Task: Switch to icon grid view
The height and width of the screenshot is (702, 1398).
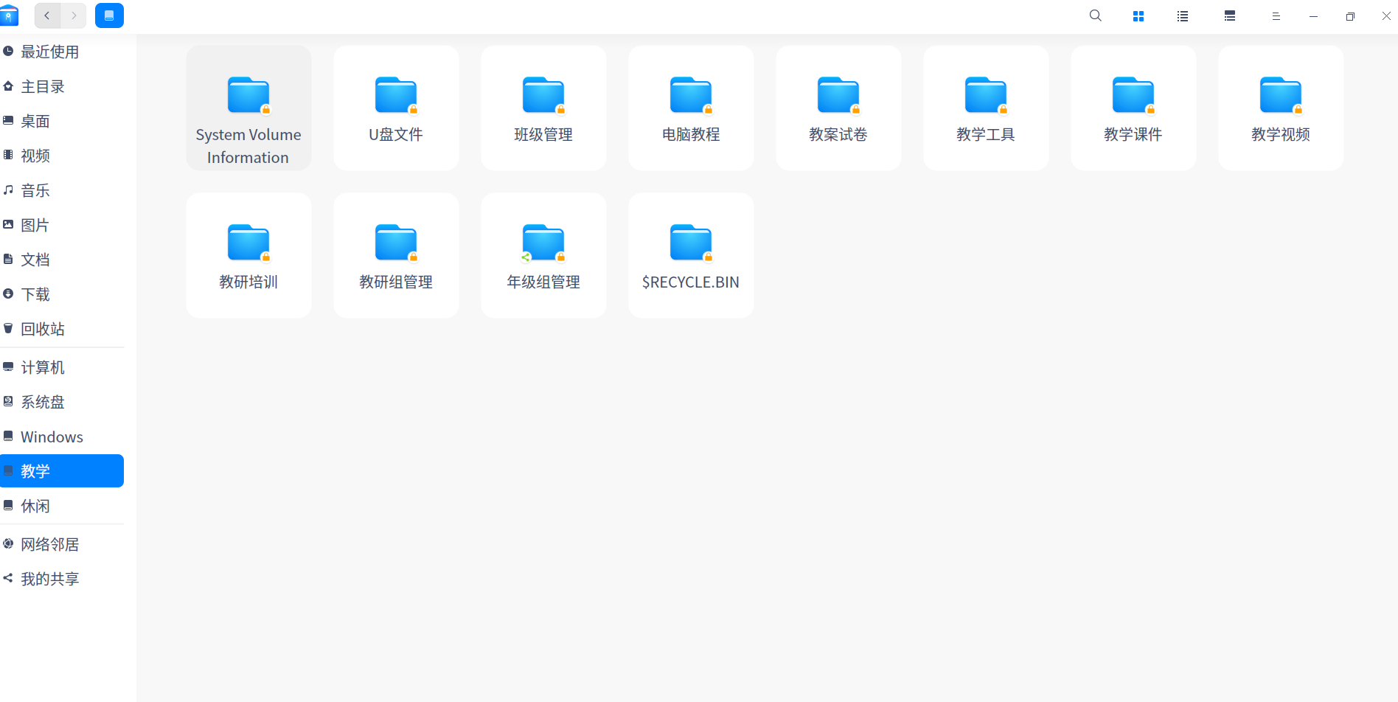Action: [x=1138, y=16]
